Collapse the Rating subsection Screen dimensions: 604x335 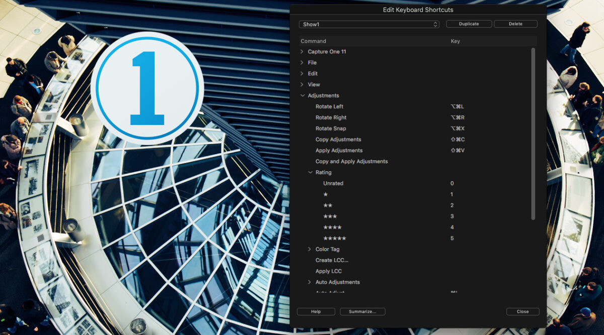click(x=310, y=172)
